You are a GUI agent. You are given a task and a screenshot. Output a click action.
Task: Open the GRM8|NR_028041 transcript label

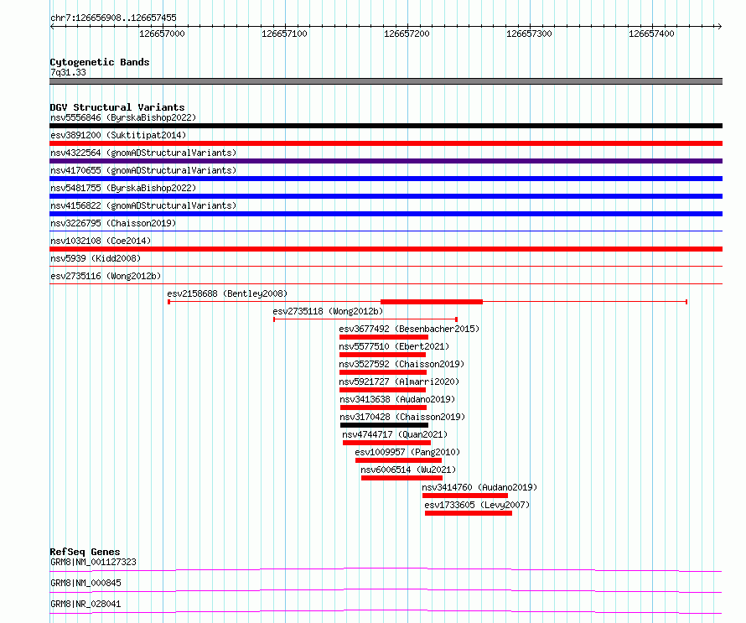[85, 604]
